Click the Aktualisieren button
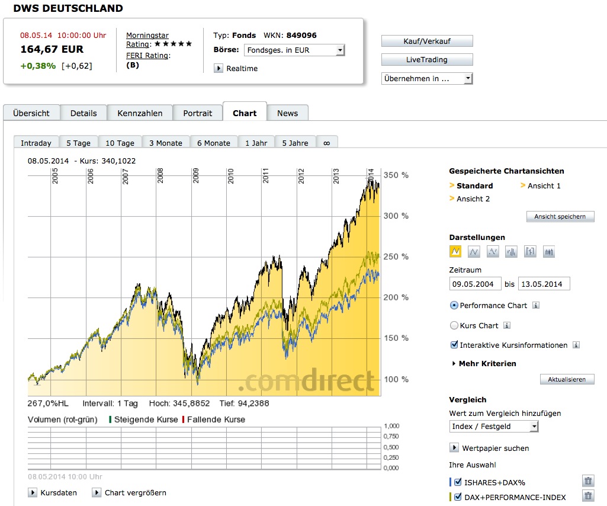 567,379
